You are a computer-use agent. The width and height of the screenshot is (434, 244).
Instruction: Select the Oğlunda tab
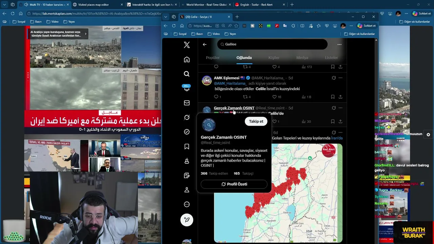[x=244, y=58]
